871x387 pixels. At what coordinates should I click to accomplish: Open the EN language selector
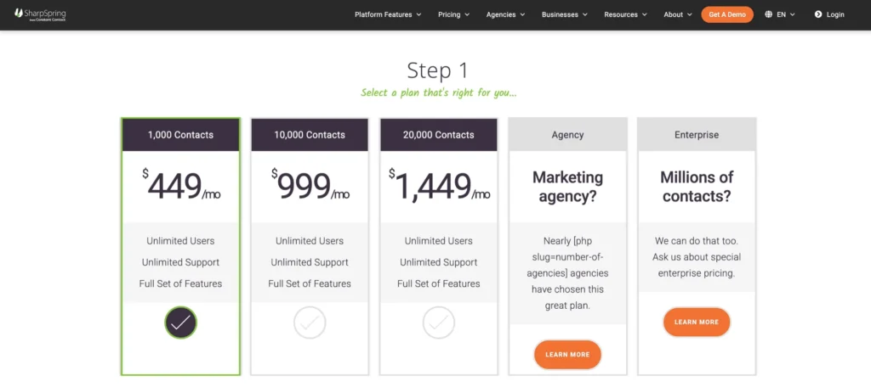point(786,14)
